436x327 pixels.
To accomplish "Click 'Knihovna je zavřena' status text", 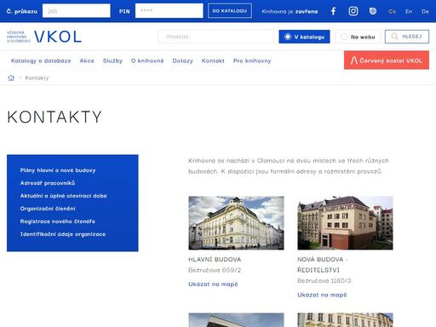I will pyautogui.click(x=290, y=11).
